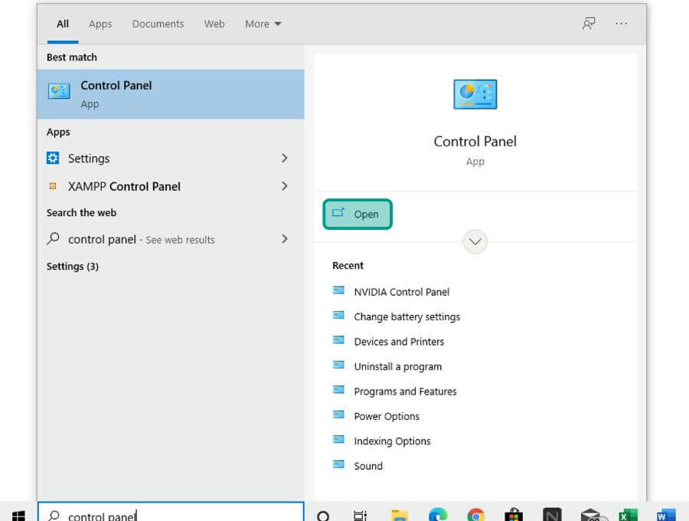Click the Cortana circle on taskbar

[x=323, y=516]
